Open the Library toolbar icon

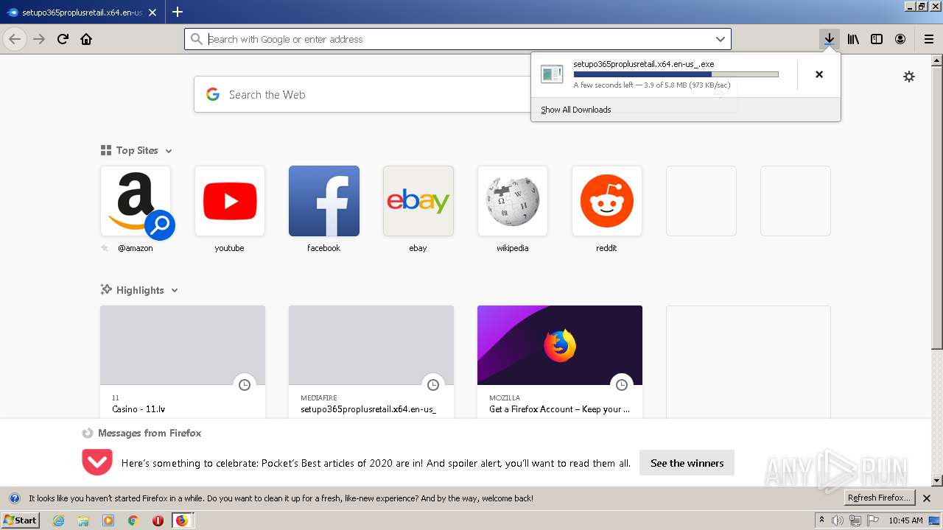[853, 39]
